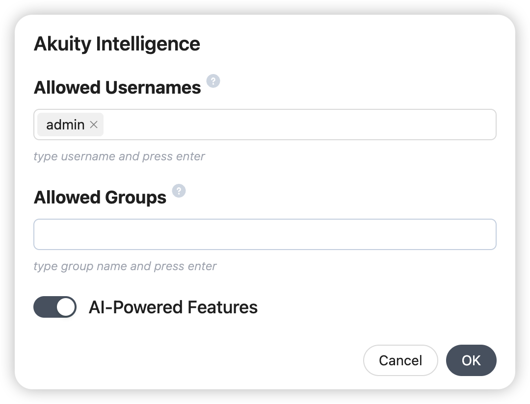The height and width of the screenshot is (404, 530).
Task: Focus the Allowed Groups input field
Action: (265, 234)
